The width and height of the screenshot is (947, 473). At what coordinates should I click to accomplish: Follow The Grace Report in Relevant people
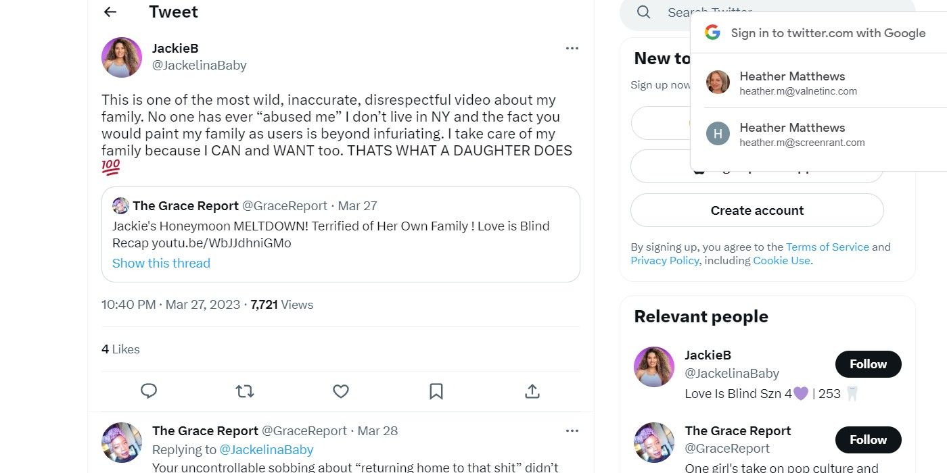(868, 440)
